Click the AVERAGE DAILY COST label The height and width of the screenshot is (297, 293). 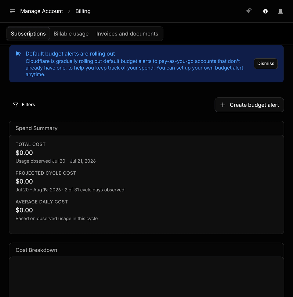(42, 202)
